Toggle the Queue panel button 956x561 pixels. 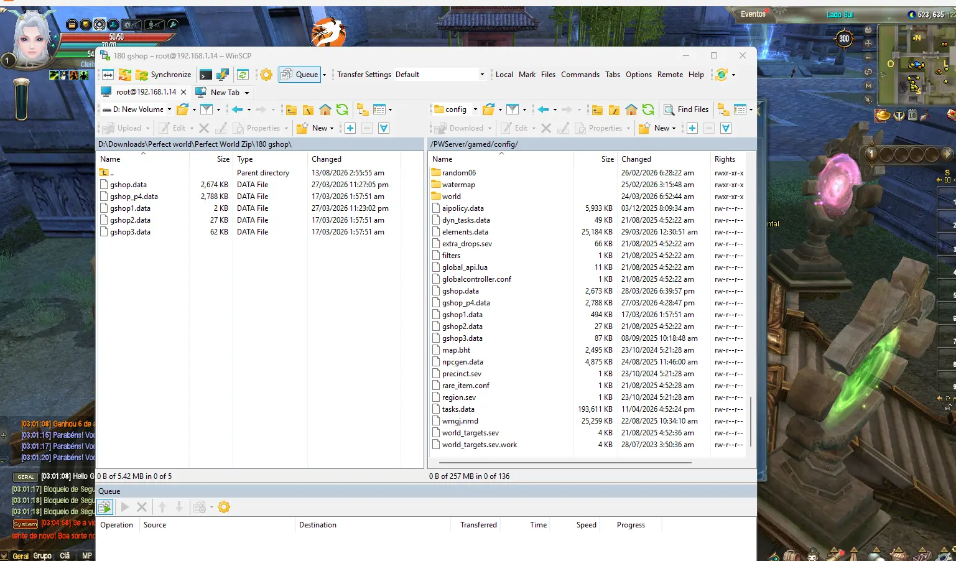click(x=299, y=75)
